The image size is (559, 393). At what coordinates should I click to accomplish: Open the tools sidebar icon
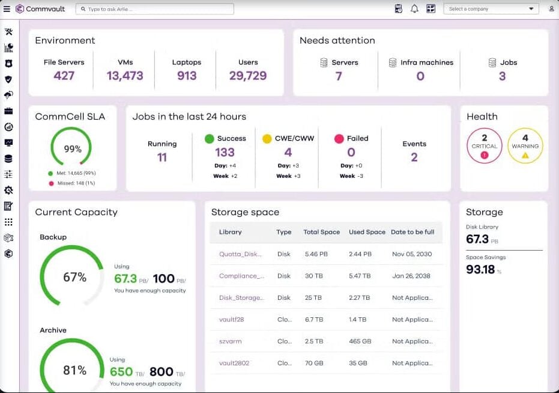coord(8,32)
